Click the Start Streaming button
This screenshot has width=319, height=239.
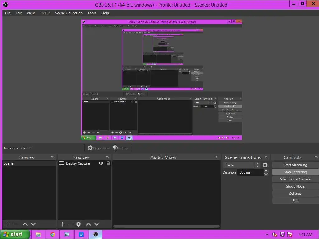point(295,165)
